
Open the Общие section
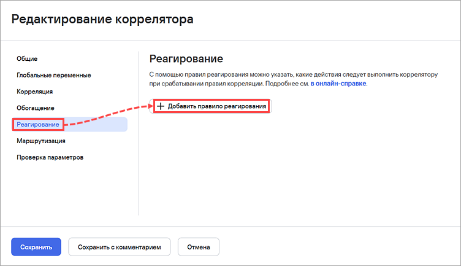point(27,58)
